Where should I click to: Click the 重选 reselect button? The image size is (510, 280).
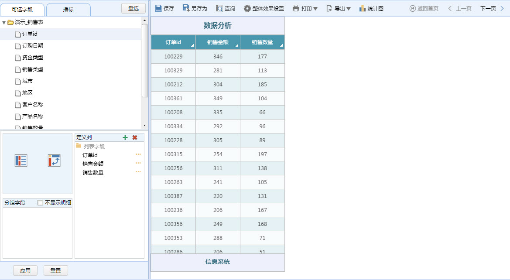133,9
